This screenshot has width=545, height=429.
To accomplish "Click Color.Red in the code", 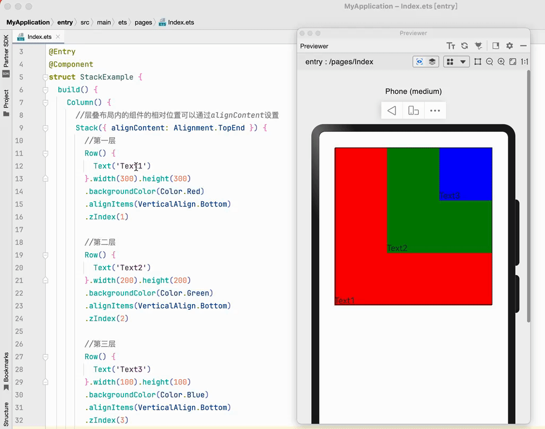I will click(x=180, y=191).
